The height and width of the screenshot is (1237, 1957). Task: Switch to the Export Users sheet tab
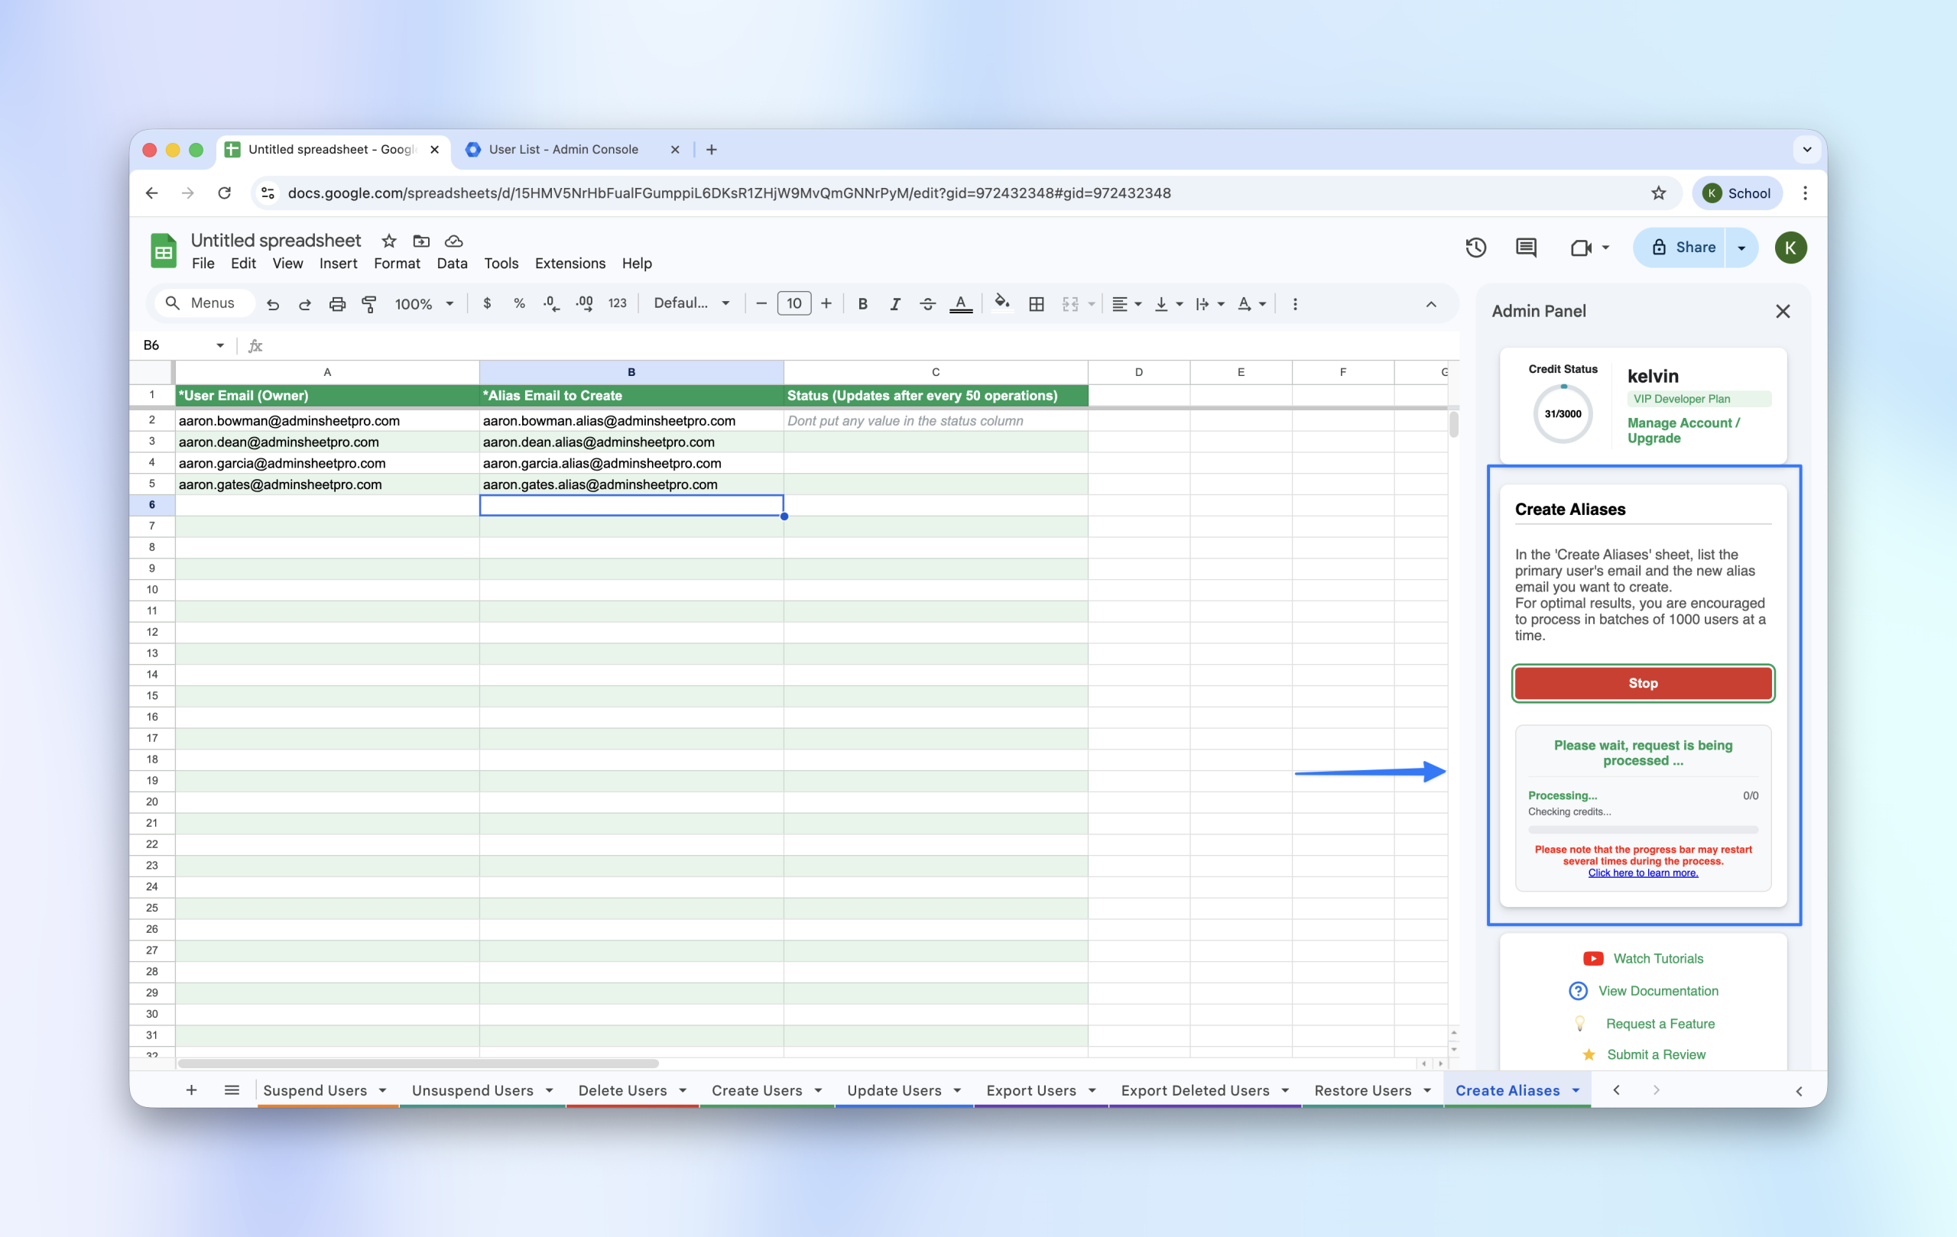1030,1090
